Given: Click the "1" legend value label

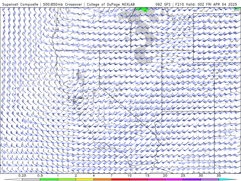Looking at the screenshot, I should click(58, 176).
